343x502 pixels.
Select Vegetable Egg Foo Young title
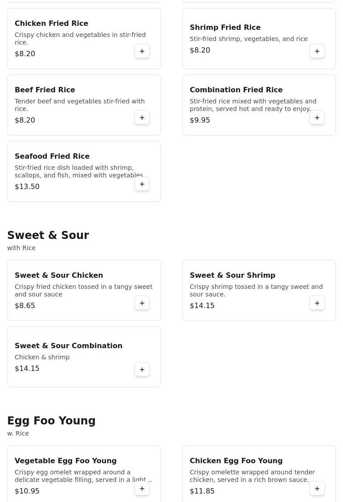tap(65, 461)
